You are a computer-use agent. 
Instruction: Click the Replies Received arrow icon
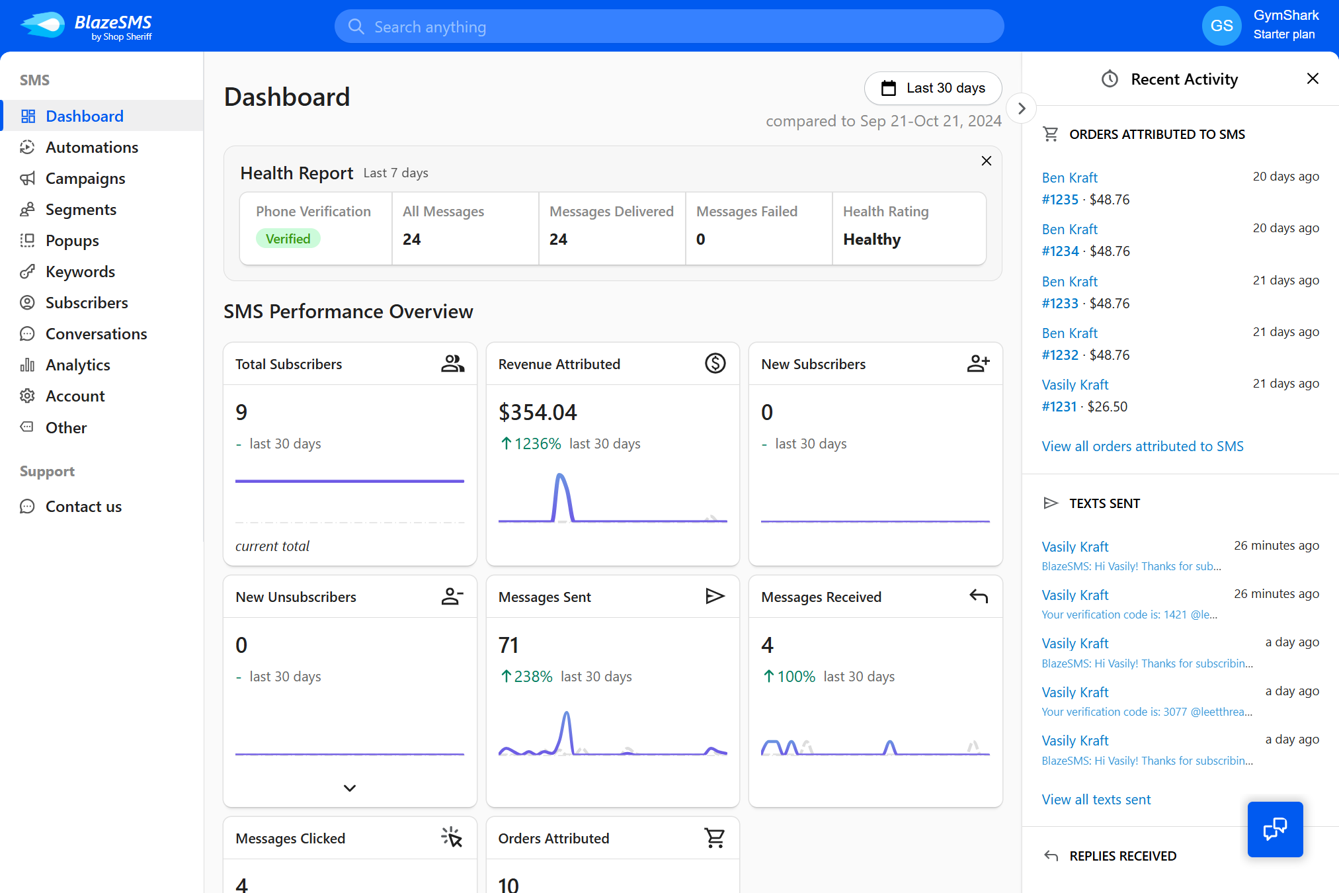tap(1051, 856)
